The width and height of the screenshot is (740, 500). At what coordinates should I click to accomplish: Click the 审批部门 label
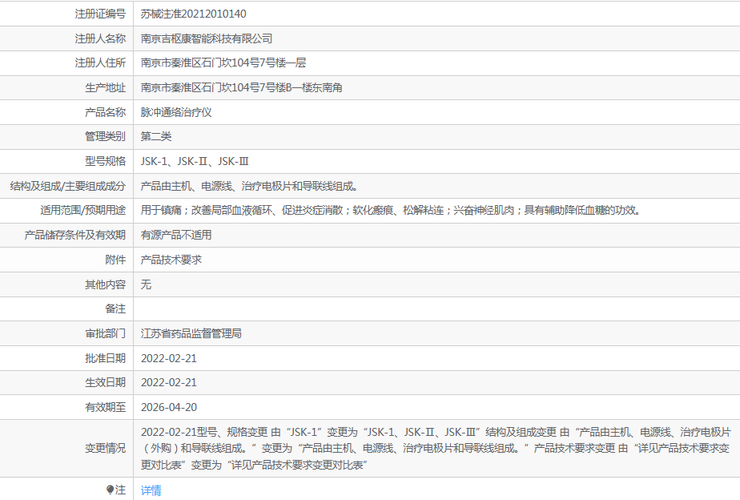[x=105, y=334]
